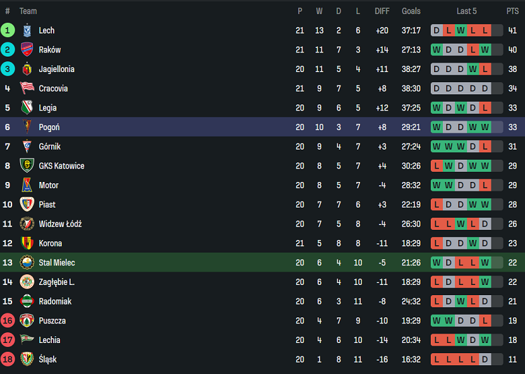The image size is (525, 374).
Task: Open Jagiellonia team via its crest
Action: (x=27, y=69)
